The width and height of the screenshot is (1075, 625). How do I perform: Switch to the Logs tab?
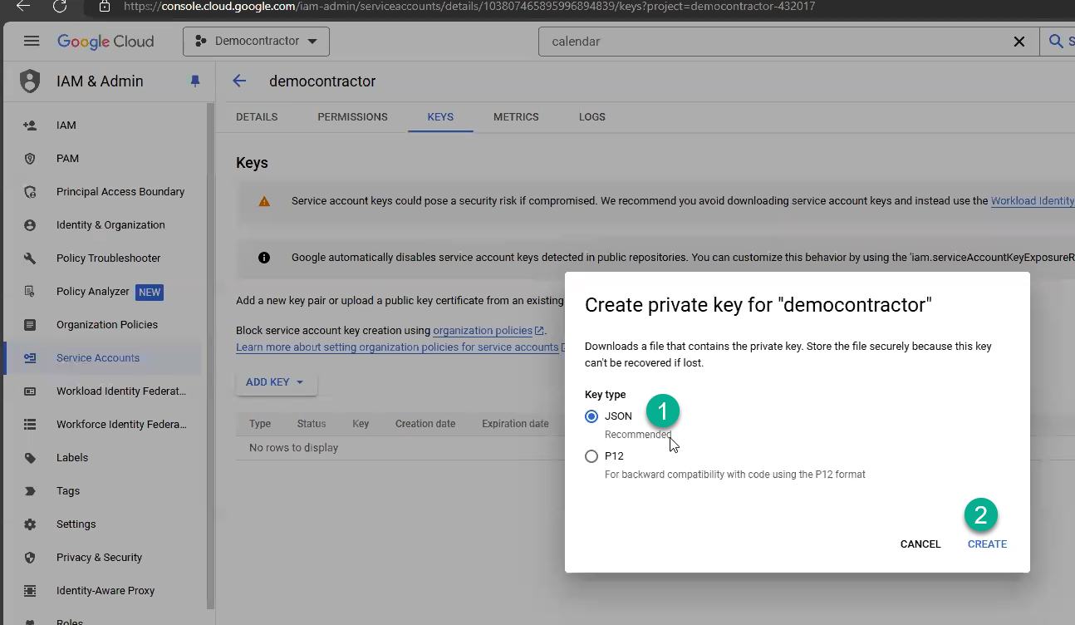[x=592, y=117]
